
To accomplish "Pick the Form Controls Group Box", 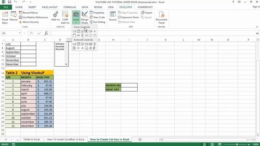I will coord(74,35).
